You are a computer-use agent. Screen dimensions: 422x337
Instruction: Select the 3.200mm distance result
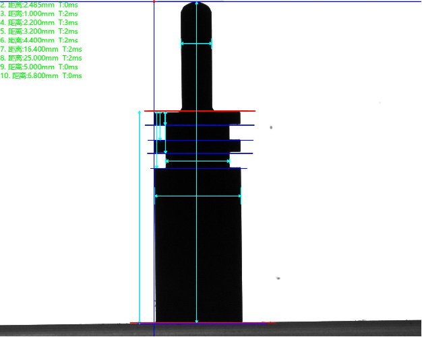pyautogui.click(x=40, y=32)
